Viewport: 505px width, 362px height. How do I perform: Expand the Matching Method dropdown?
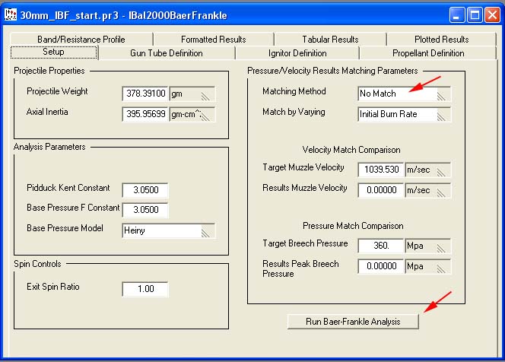point(404,94)
